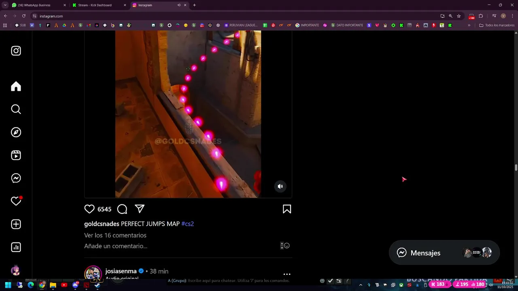
Task: Create a new post with plus icon
Action: (x=16, y=224)
